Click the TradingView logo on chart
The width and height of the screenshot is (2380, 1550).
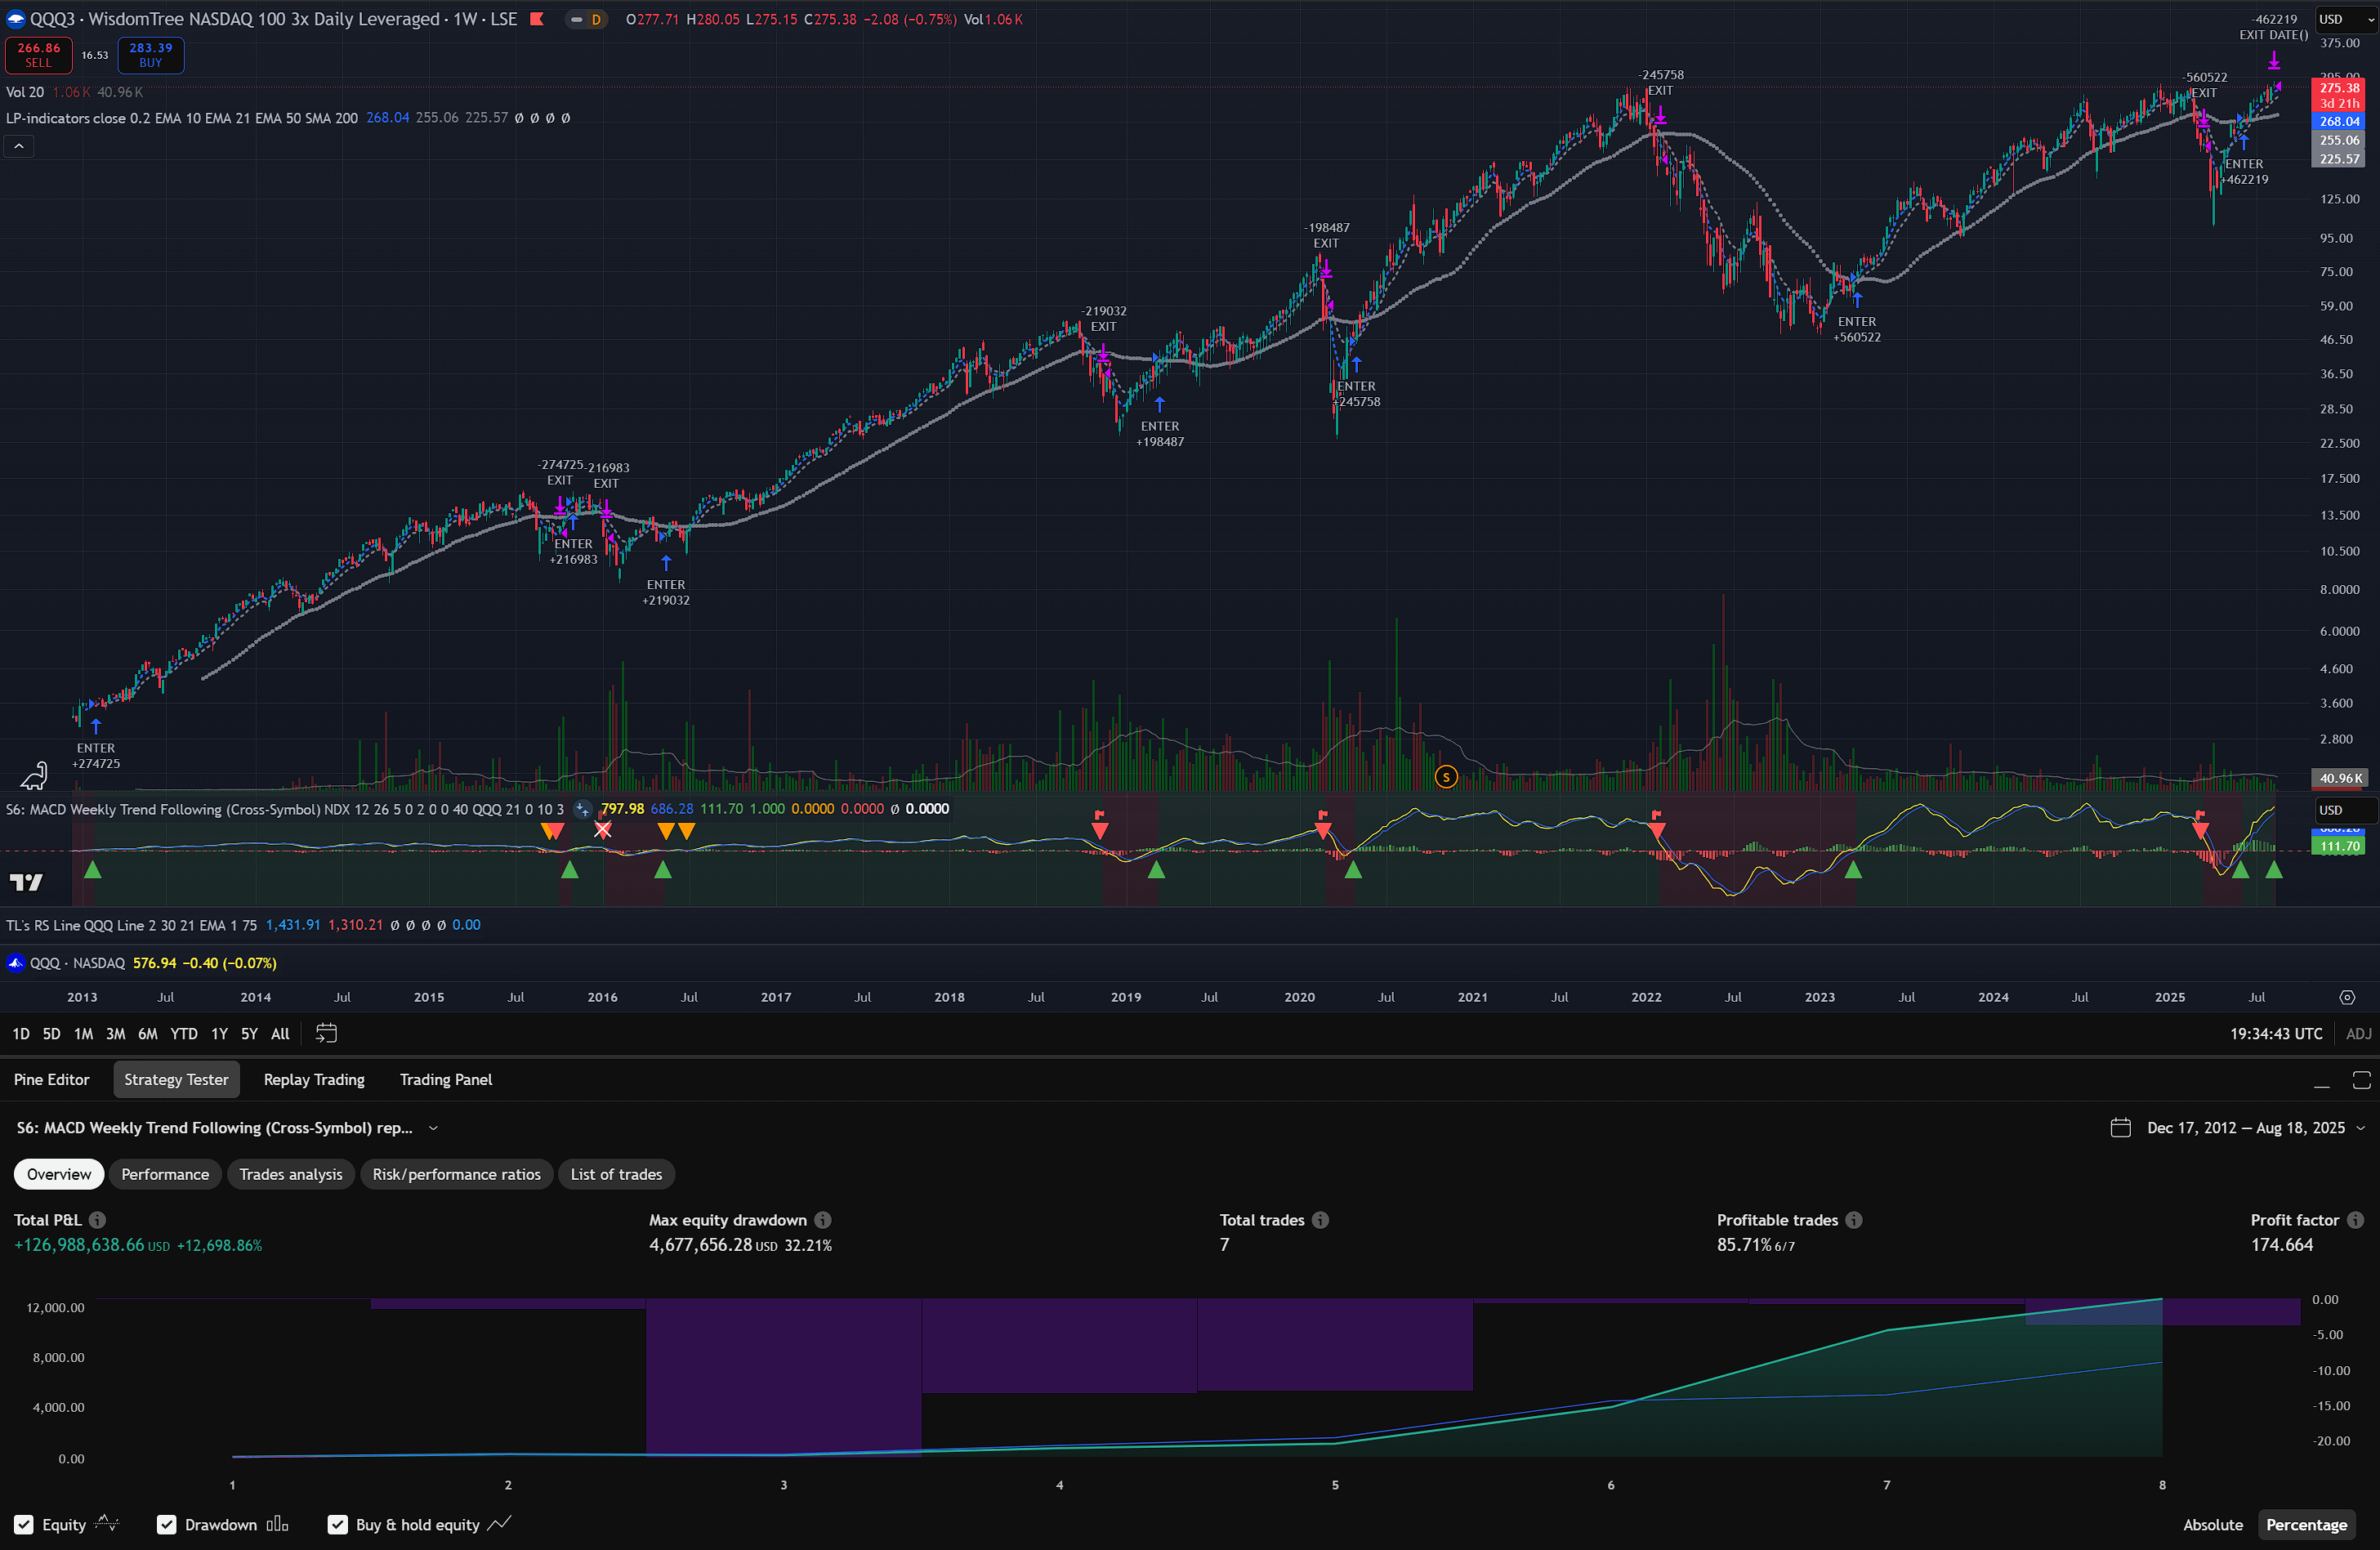[x=27, y=881]
